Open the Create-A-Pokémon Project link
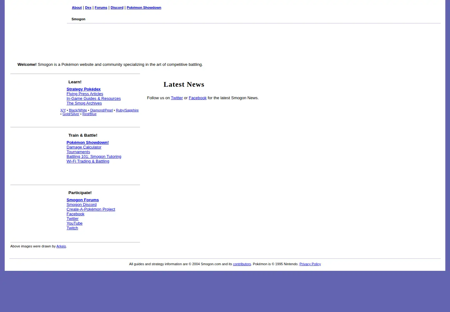This screenshot has width=450, height=312. [x=91, y=209]
